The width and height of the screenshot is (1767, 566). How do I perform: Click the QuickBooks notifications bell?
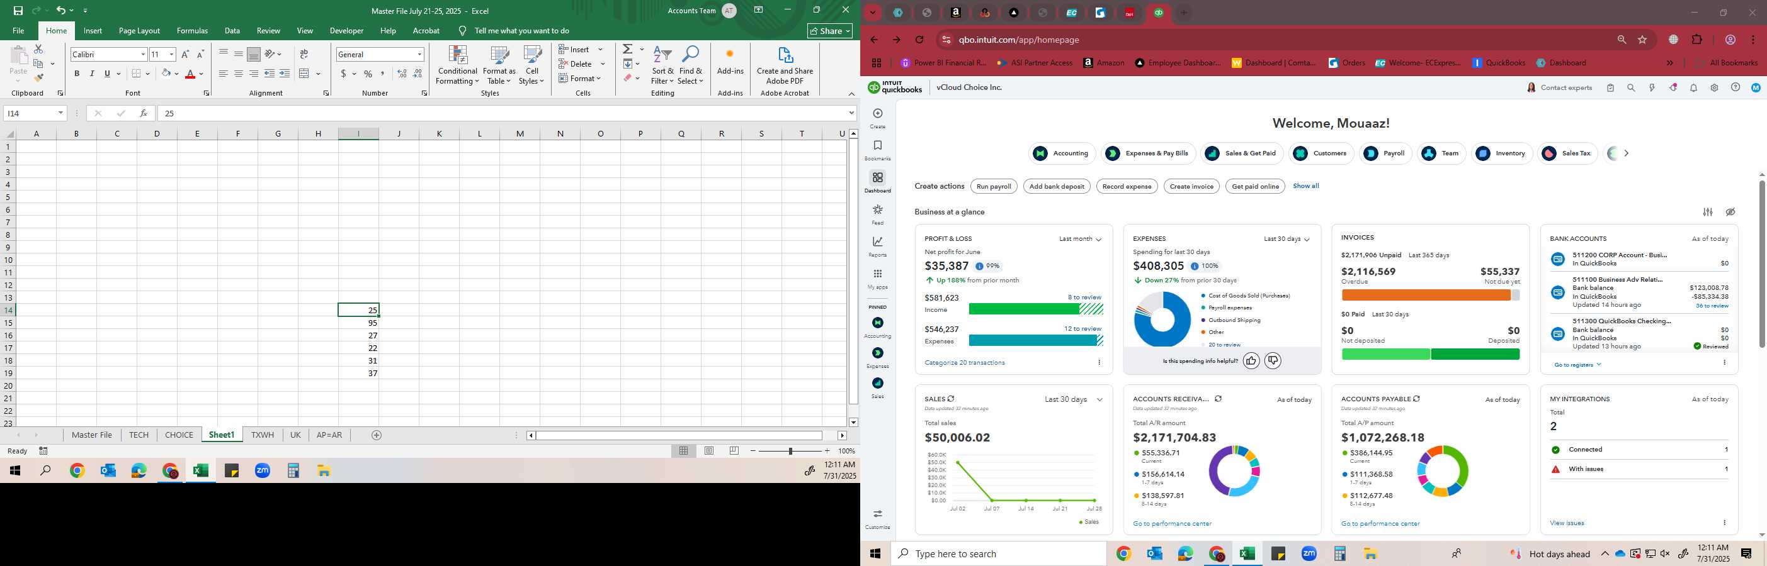(1693, 87)
